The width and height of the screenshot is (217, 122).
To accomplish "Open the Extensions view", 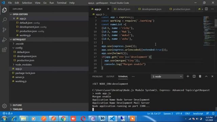I will (4, 49).
